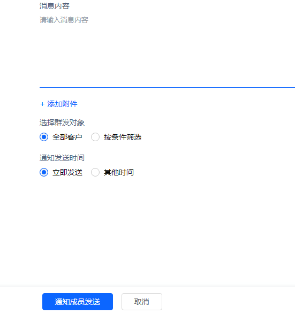Click the filled blue dot in 全部客户

(x=44, y=137)
